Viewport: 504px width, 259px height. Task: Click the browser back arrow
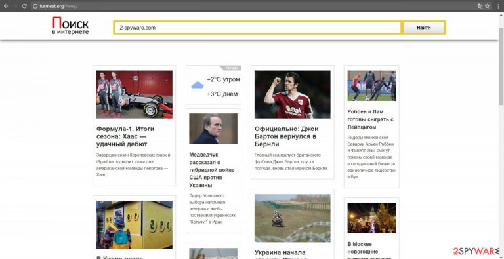click(6, 6)
